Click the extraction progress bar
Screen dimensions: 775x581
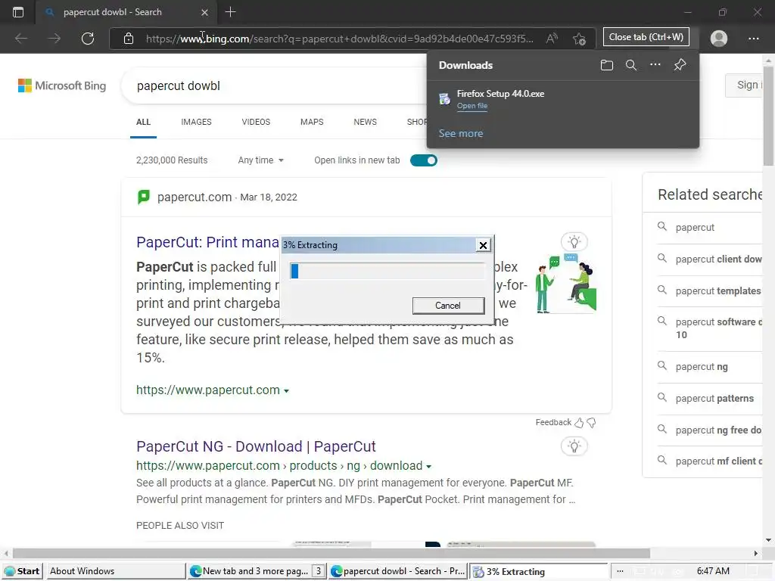click(387, 271)
